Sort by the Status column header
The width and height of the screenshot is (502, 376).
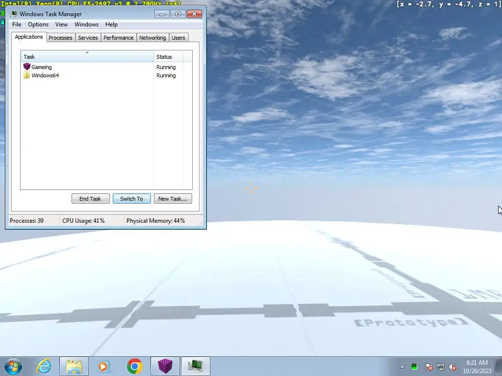coord(169,57)
